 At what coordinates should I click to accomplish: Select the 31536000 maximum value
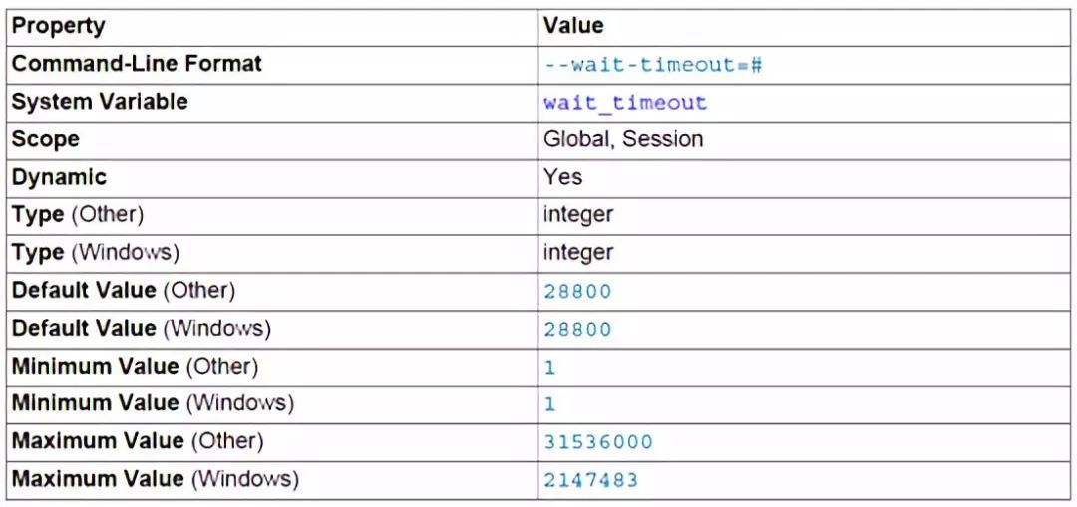click(598, 442)
